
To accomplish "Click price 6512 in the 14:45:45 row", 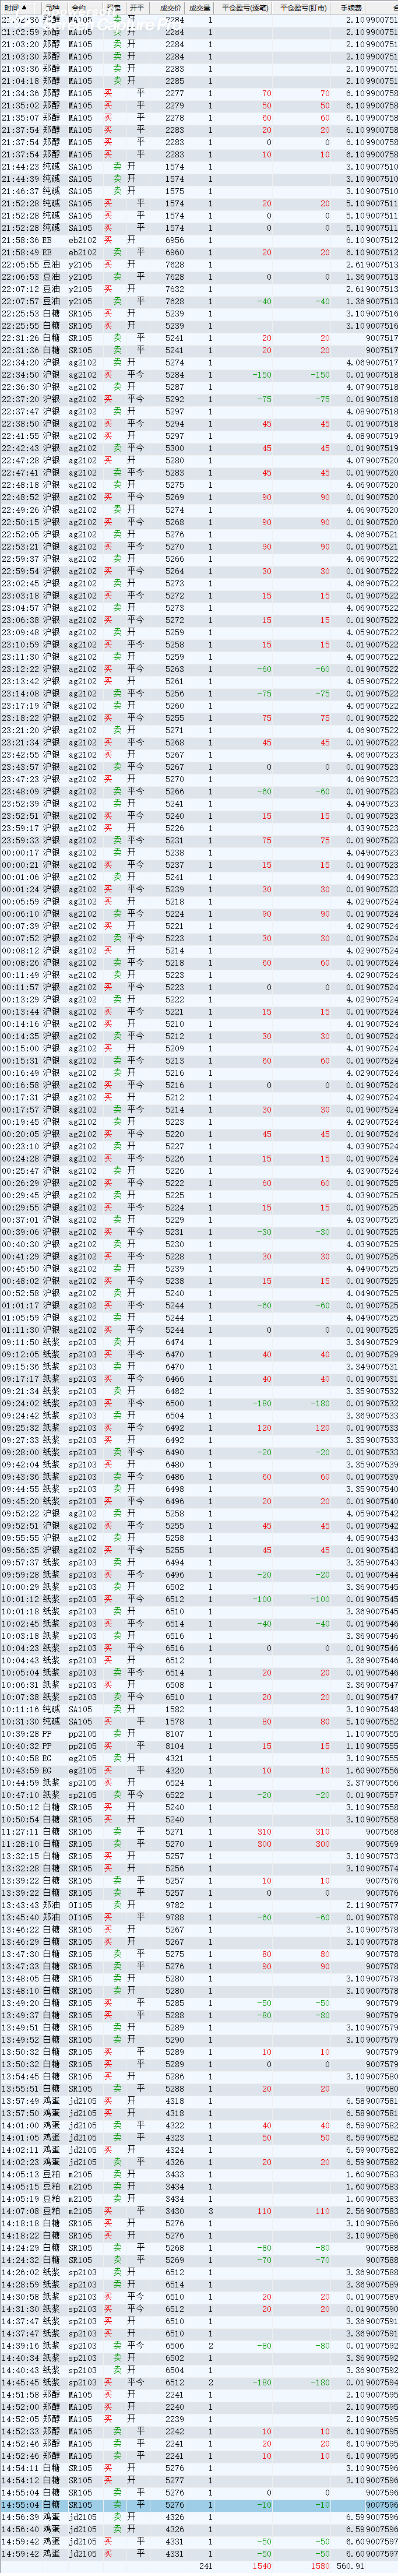I will 175,2383.
